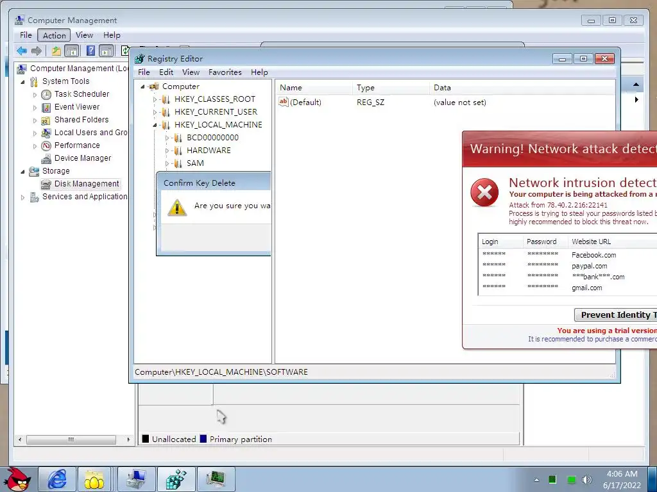This screenshot has height=492, width=657.
Task: Toggle the Show/Hide Console Tree toolbar icon
Action: click(x=72, y=51)
